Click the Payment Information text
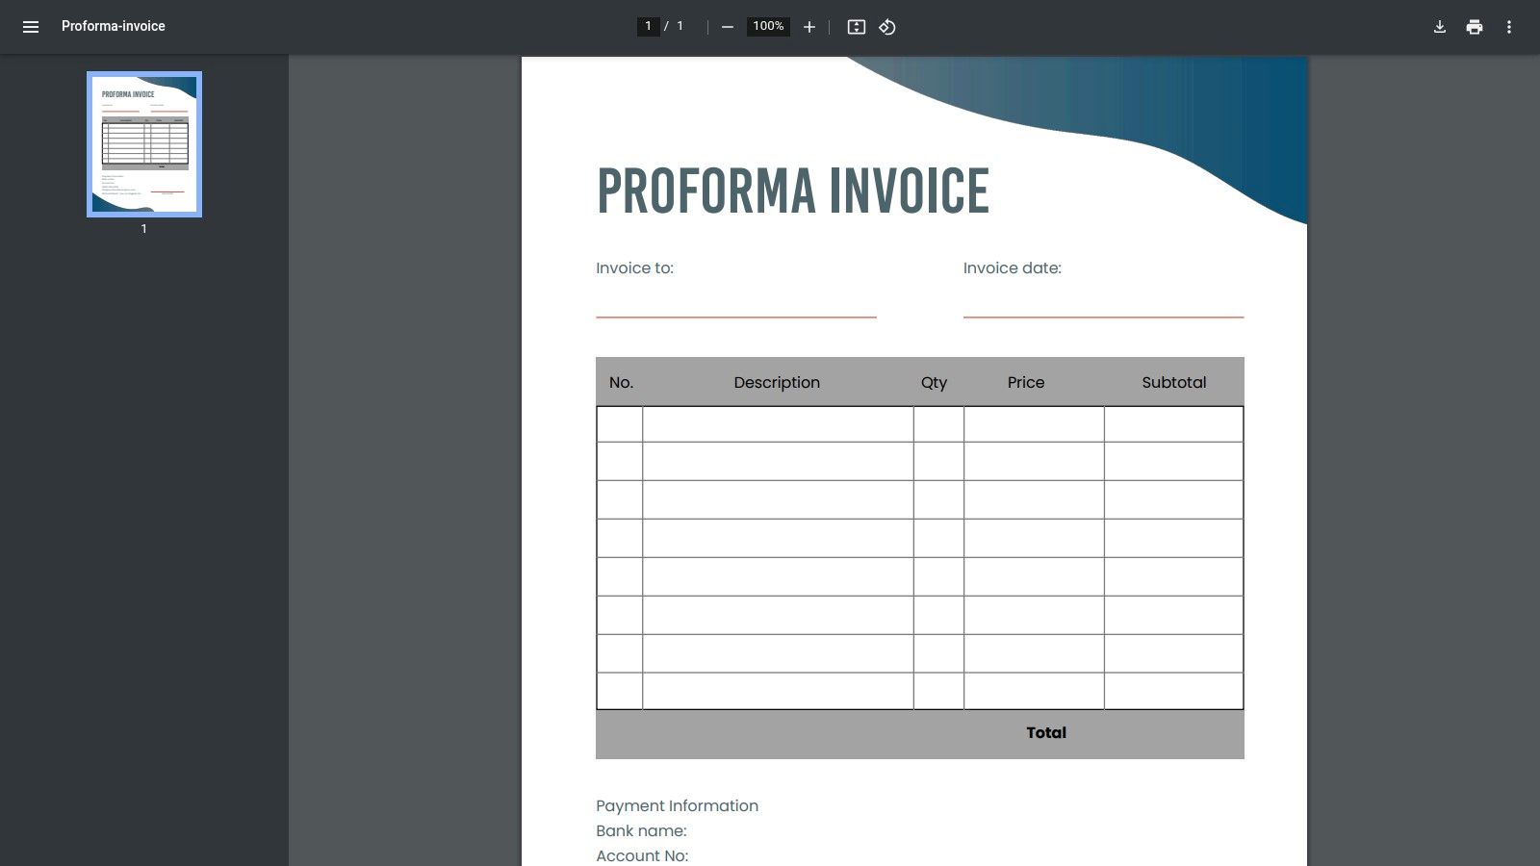Viewport: 1540px width, 866px height. click(x=677, y=805)
